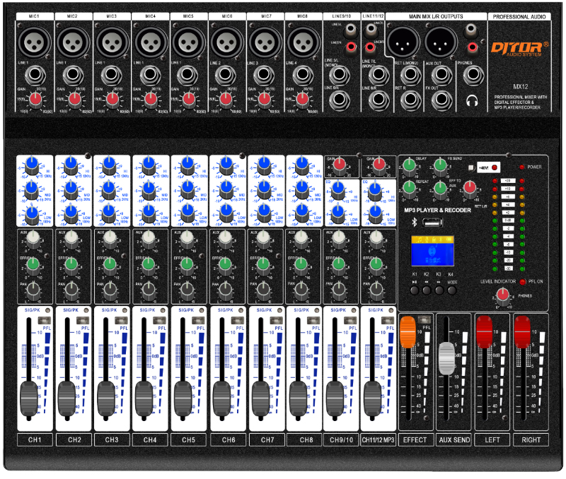Click the green EFF TO AUX knob
The width and height of the screenshot is (566, 479).
pos(440,189)
